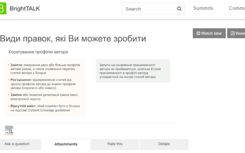Viewport: 245px width, 153px height.
Task: Click the webinar title starting with "Види правок"
Action: point(73,39)
